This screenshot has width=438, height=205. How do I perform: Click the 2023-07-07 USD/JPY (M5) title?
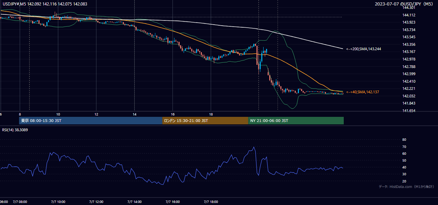[x=404, y=4]
